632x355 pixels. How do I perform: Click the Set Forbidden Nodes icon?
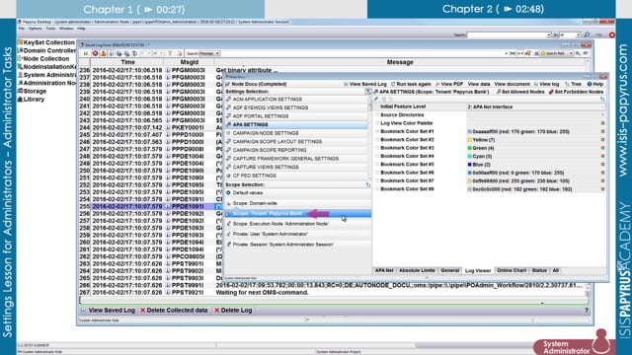(551, 92)
